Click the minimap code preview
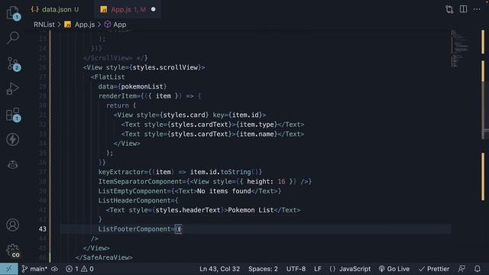Screen dimensions: 489x275 tap(461, 48)
